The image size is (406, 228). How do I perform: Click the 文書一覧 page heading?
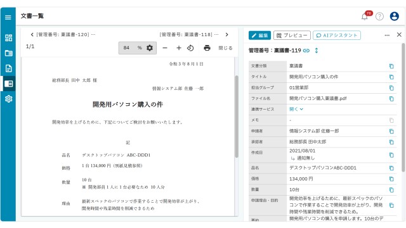tap(32, 16)
